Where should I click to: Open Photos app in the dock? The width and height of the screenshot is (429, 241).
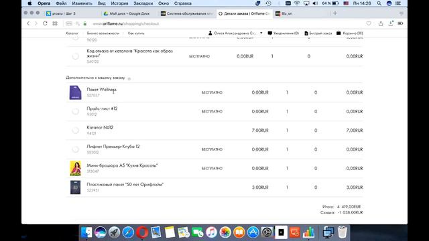(x=225, y=232)
